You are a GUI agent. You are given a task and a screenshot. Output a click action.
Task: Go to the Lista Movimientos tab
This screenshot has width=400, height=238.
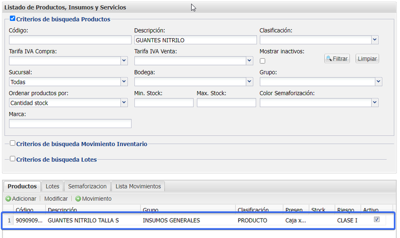(138, 186)
